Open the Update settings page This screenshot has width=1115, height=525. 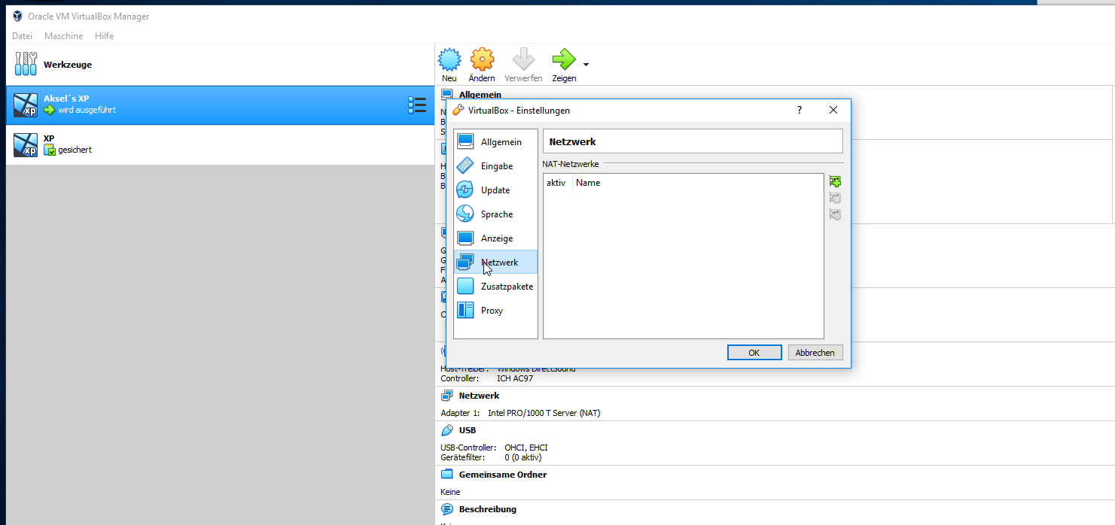point(495,190)
